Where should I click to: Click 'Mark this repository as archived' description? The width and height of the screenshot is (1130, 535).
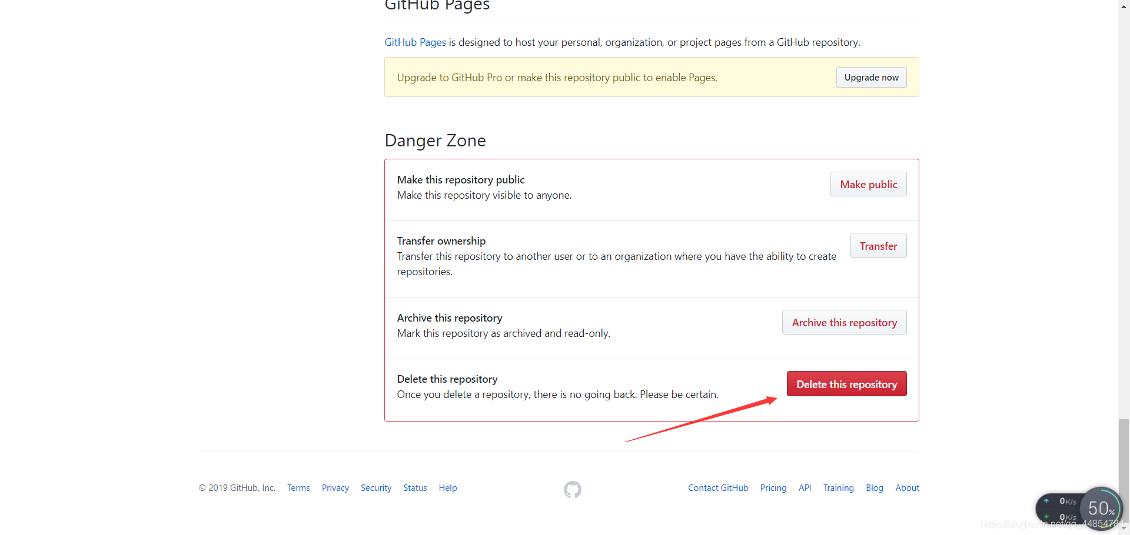pos(504,333)
